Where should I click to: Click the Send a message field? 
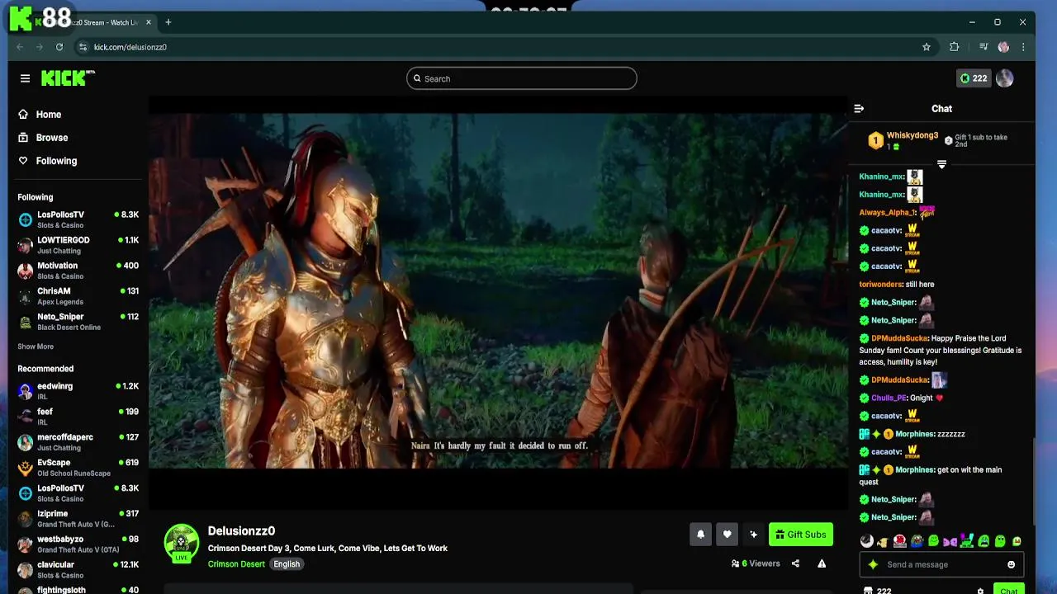pos(942,564)
